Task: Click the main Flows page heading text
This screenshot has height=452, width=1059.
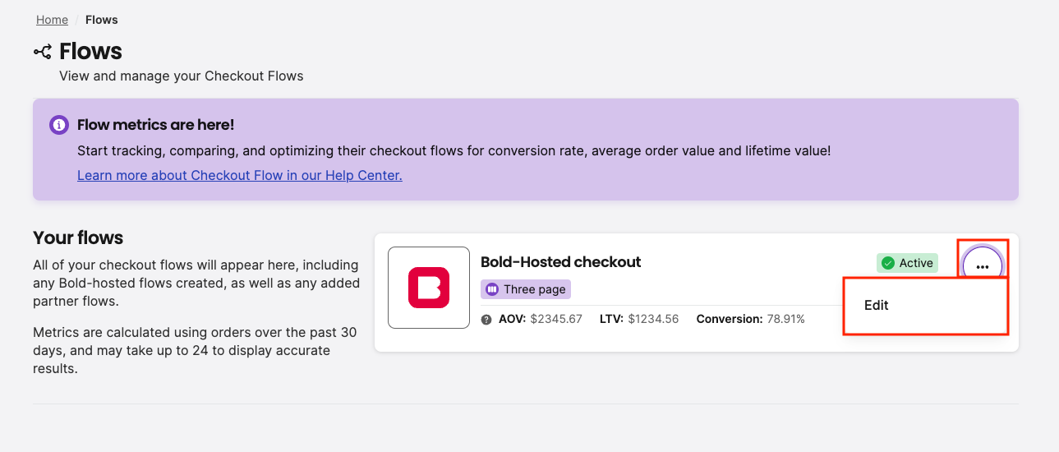Action: click(90, 51)
